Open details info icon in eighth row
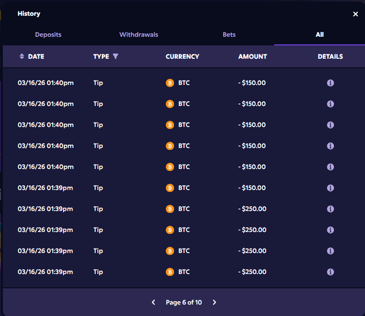 point(330,230)
